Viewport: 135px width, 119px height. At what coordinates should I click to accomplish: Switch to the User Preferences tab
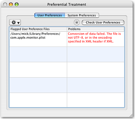[50, 15]
